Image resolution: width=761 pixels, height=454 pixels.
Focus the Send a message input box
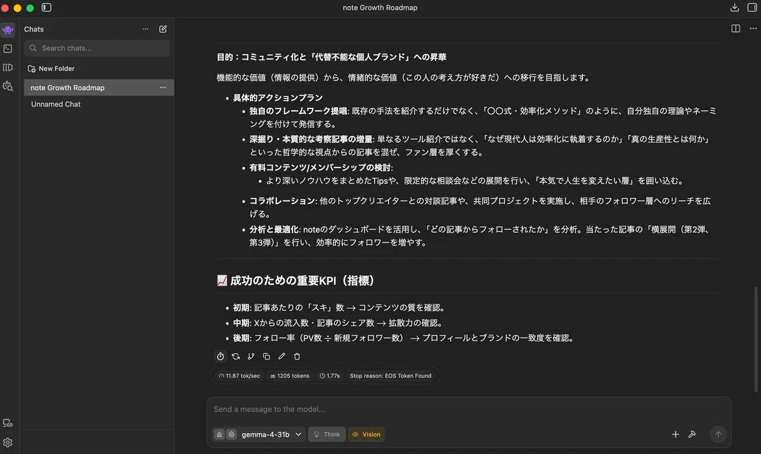pyautogui.click(x=469, y=410)
